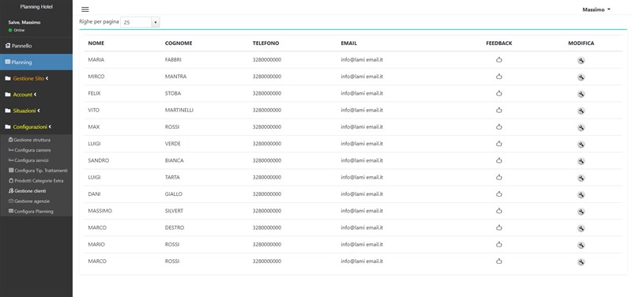Expand the Gestione Sito menu

36,78
